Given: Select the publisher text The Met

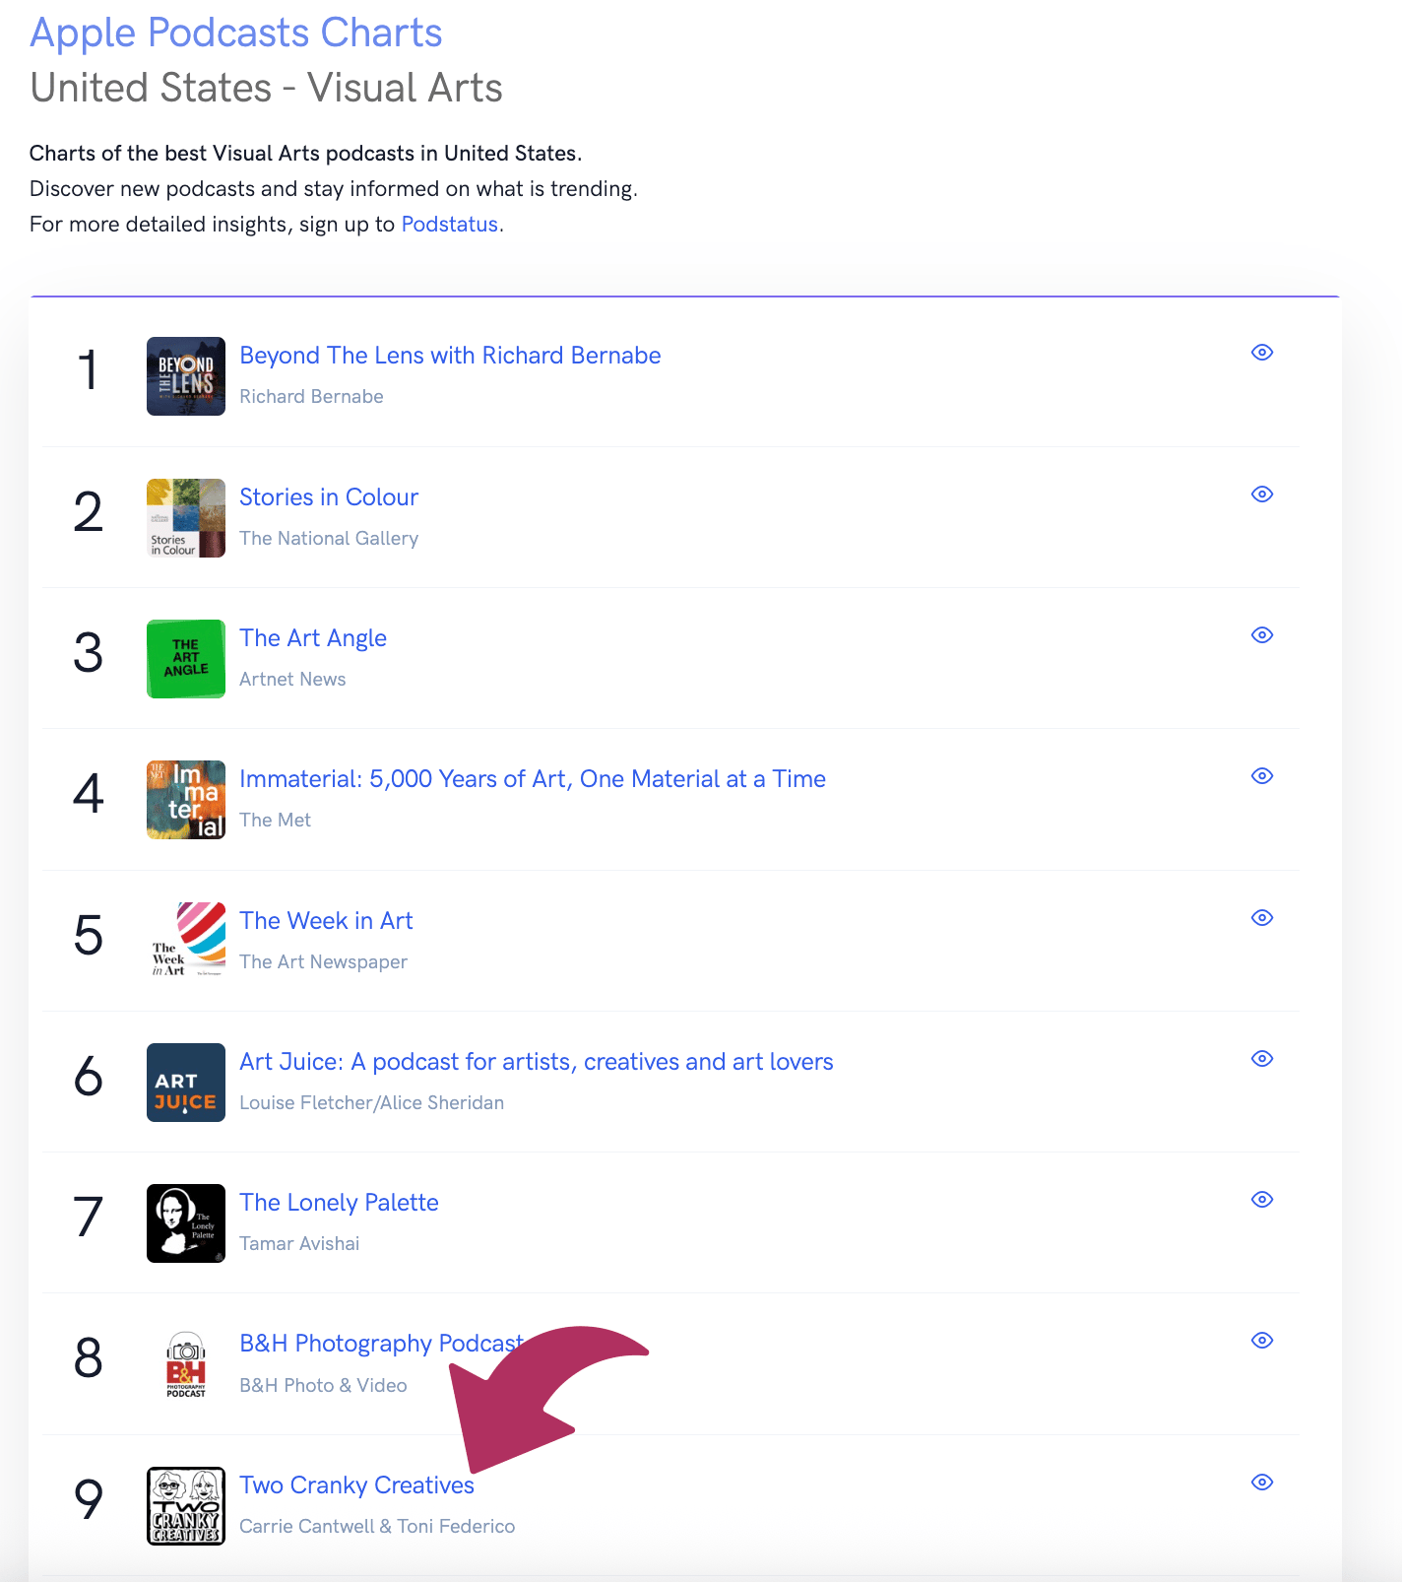Looking at the screenshot, I should pyautogui.click(x=275, y=821).
